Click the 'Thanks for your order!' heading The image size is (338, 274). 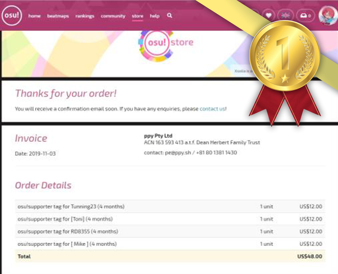(x=66, y=94)
